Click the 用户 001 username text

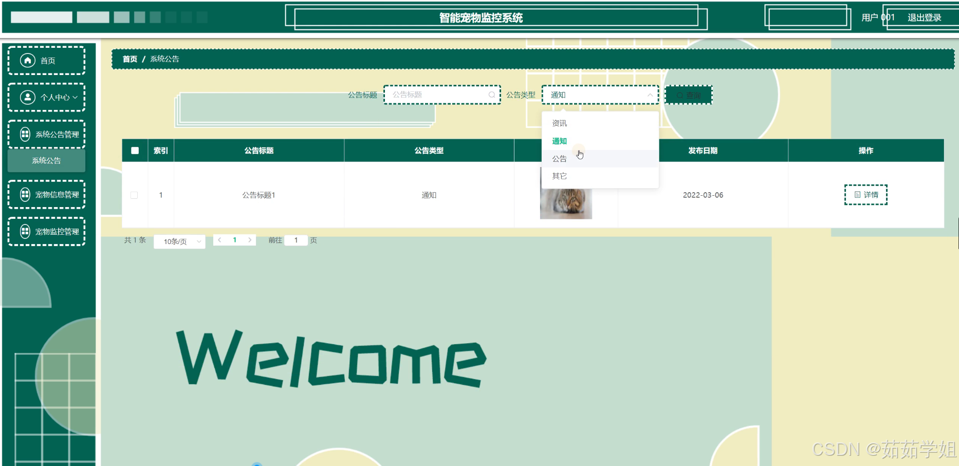tap(878, 17)
